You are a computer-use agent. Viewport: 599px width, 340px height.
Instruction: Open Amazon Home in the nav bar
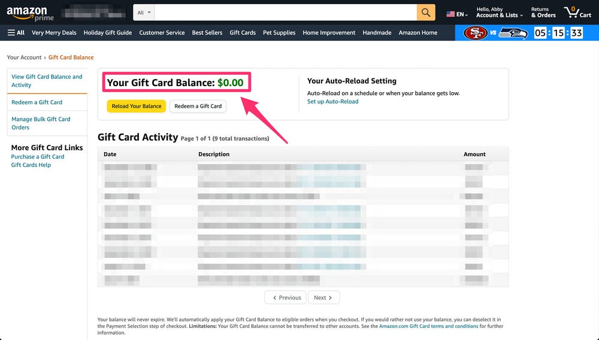(418, 33)
